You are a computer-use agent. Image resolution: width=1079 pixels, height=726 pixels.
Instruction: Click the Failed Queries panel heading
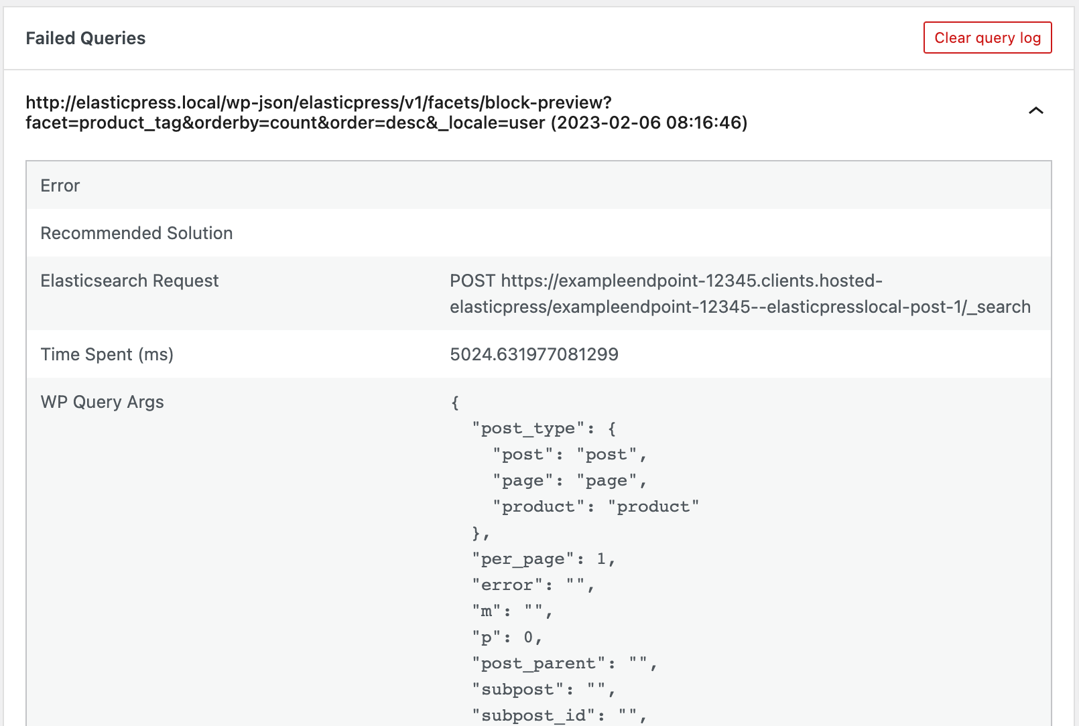pos(85,38)
